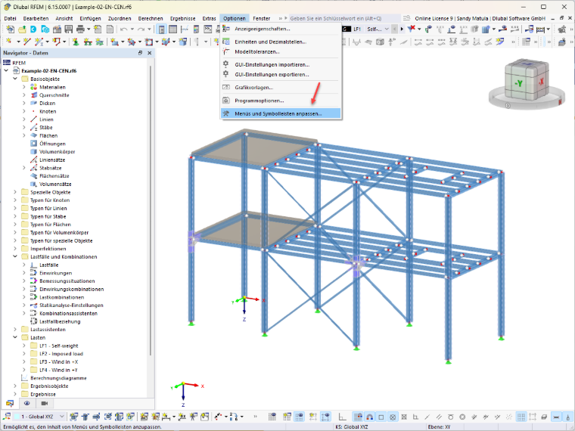This screenshot has height=431, width=575.
Task: Select the new line tool icon
Action: pyautogui.click(x=26, y=42)
